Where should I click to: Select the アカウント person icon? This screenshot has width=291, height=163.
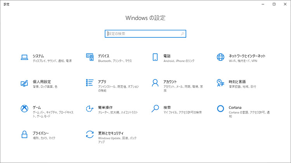tap(155, 83)
